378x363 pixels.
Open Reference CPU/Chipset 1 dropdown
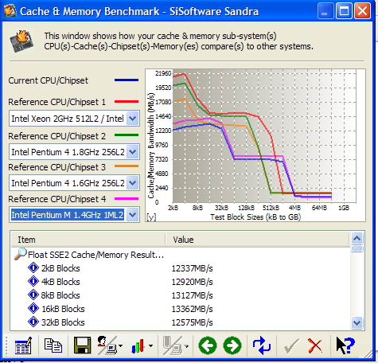pyautogui.click(x=132, y=119)
